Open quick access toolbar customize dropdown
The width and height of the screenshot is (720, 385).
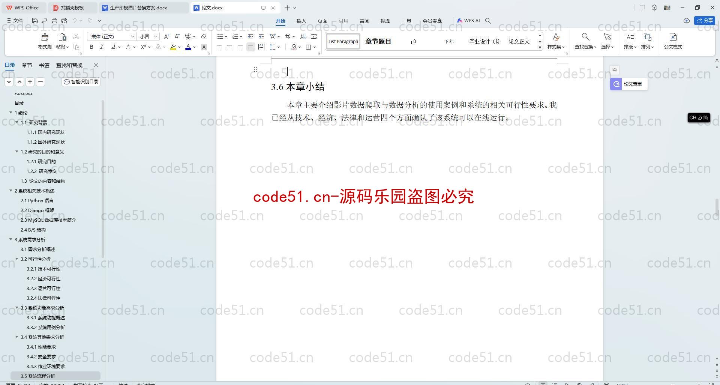99,21
